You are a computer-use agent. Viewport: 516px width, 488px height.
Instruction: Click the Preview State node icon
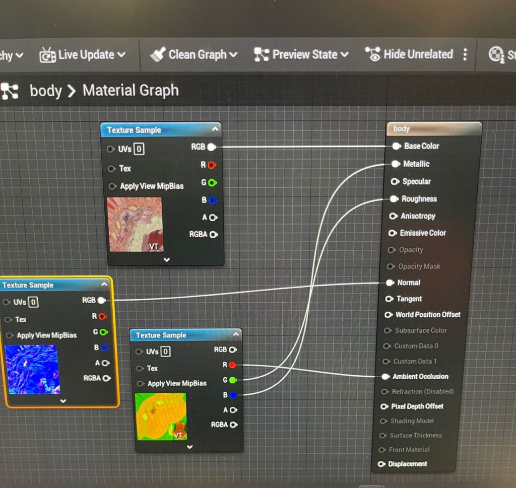click(262, 54)
